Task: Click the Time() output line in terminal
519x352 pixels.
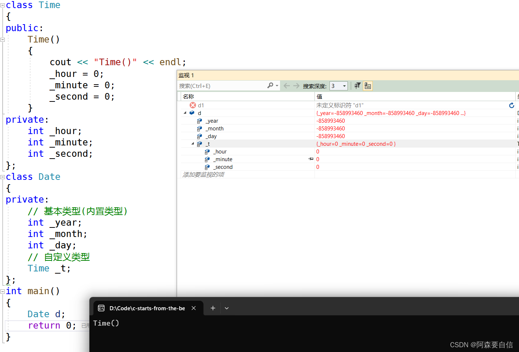Action: (106, 323)
